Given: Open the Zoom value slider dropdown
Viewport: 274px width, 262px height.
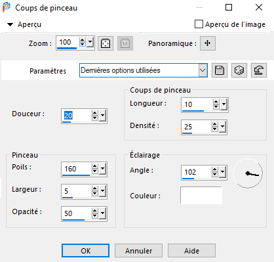Looking at the screenshot, I should (90, 42).
